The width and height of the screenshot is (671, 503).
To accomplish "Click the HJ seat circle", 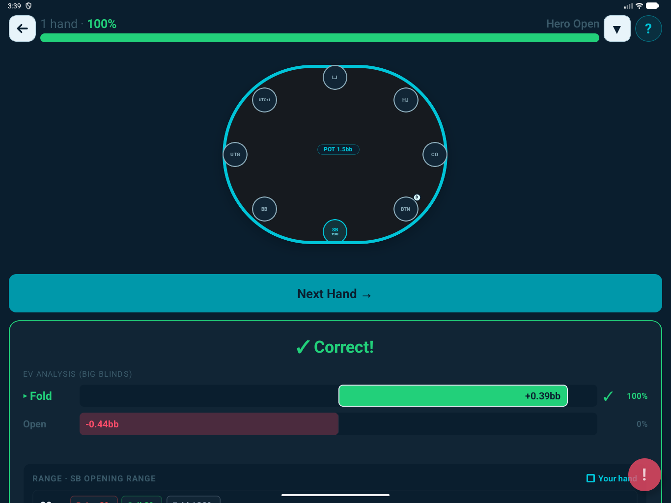I will coord(406,100).
